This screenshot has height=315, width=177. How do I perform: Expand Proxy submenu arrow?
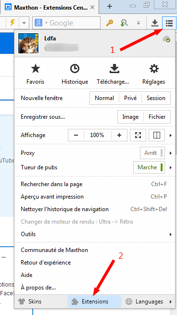pyautogui.click(x=171, y=153)
